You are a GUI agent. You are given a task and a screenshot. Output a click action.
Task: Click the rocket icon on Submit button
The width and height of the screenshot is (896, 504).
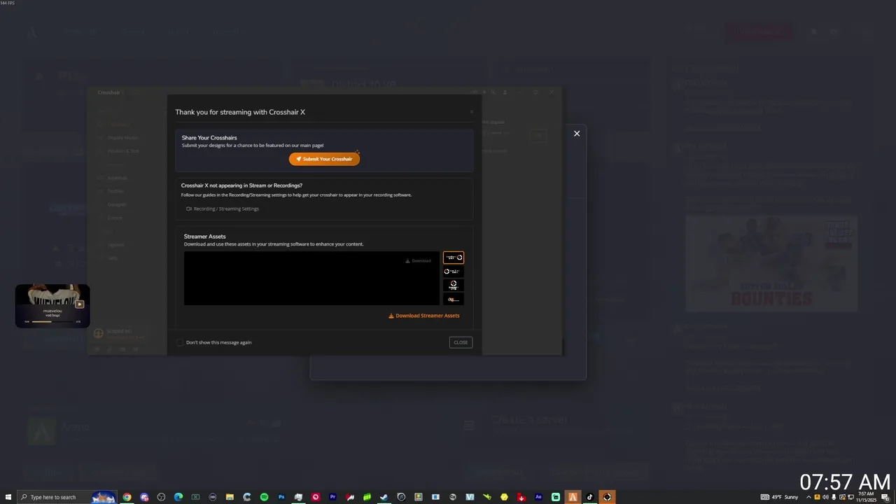click(299, 159)
